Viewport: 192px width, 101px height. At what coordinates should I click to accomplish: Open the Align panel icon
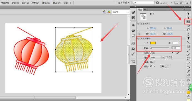(x=133, y=25)
